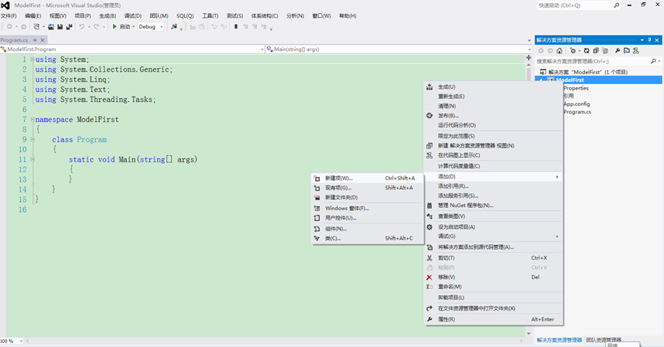This screenshot has width=664, height=347.
Task: Open the 生成(B) menu in the menu bar
Action: (x=108, y=16)
